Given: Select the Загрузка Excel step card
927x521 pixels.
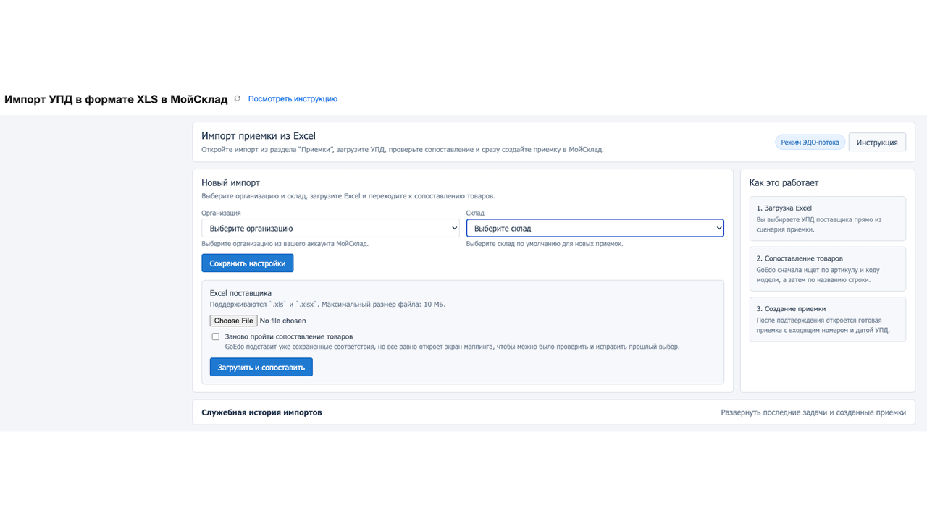Looking at the screenshot, I should click(827, 219).
